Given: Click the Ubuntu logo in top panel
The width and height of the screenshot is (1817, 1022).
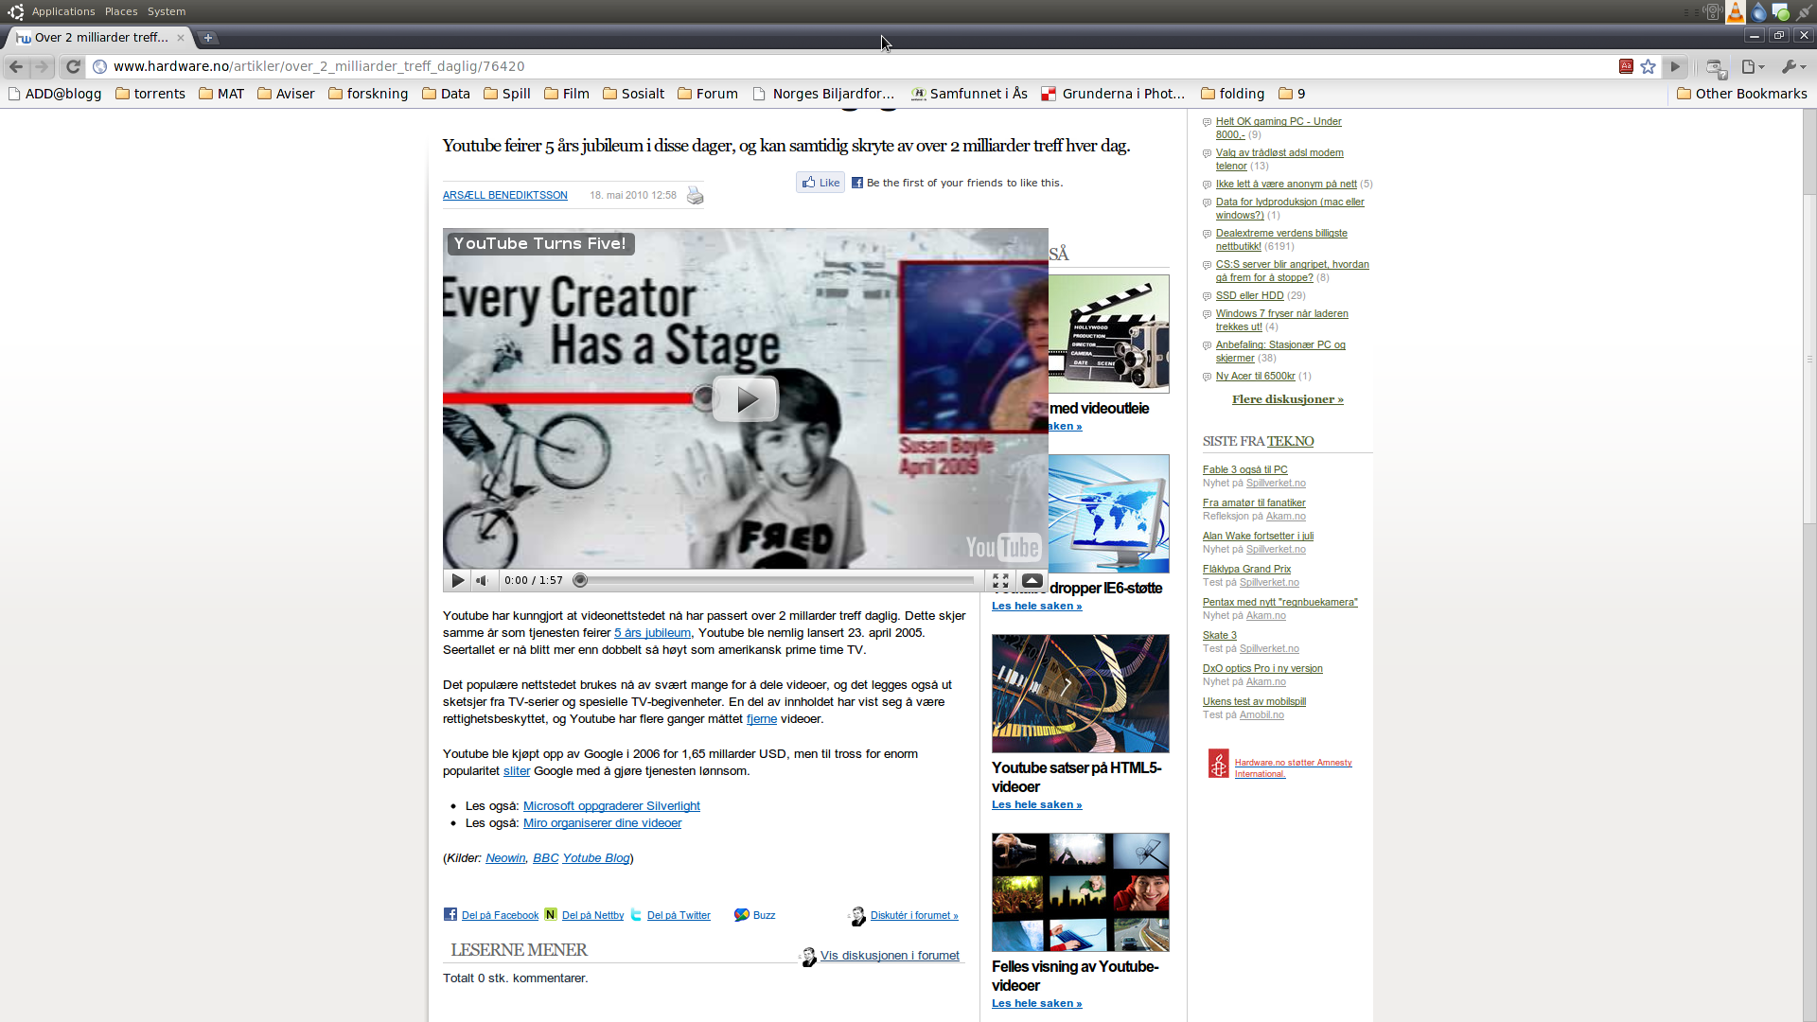Looking at the screenshot, I should pos(15,11).
